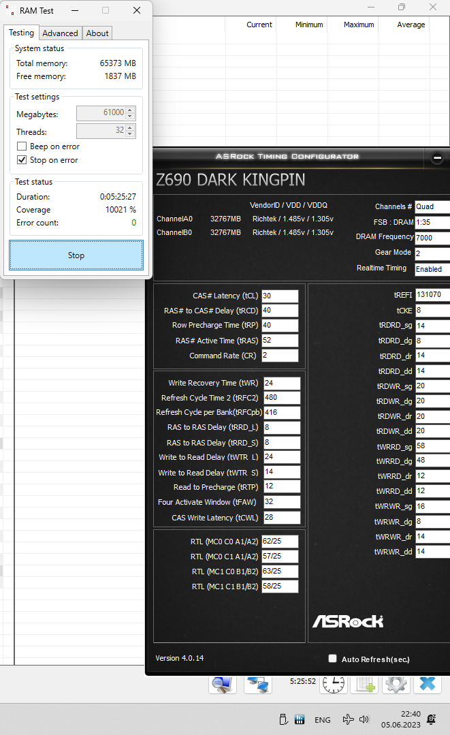Click the Error count value 0
The height and width of the screenshot is (735, 450).
134,223
